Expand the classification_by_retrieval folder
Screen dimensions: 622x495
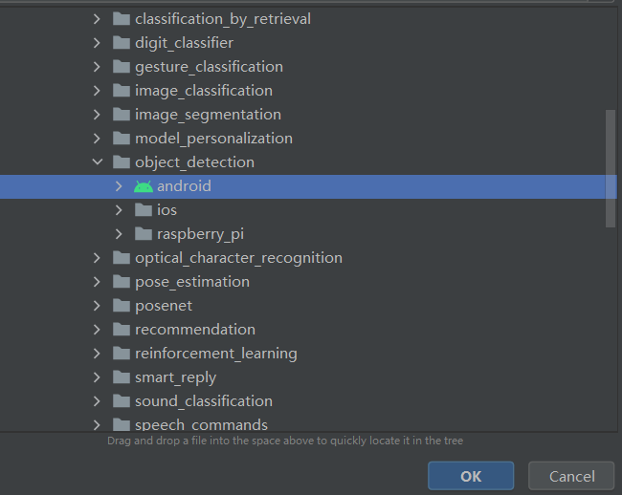pos(97,19)
